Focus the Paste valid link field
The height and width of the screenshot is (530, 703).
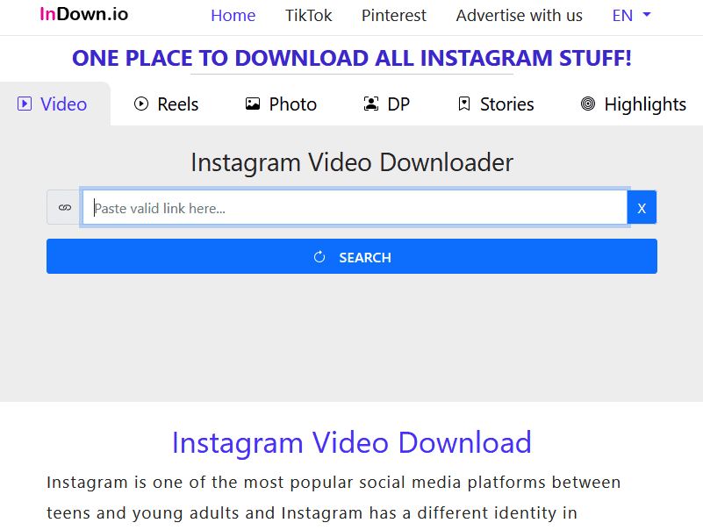[355, 207]
